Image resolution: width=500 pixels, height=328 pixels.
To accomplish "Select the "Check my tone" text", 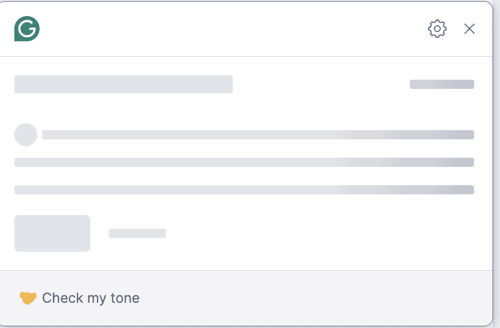I will click(x=91, y=298).
